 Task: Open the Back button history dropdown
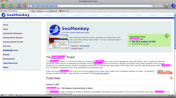6,6
